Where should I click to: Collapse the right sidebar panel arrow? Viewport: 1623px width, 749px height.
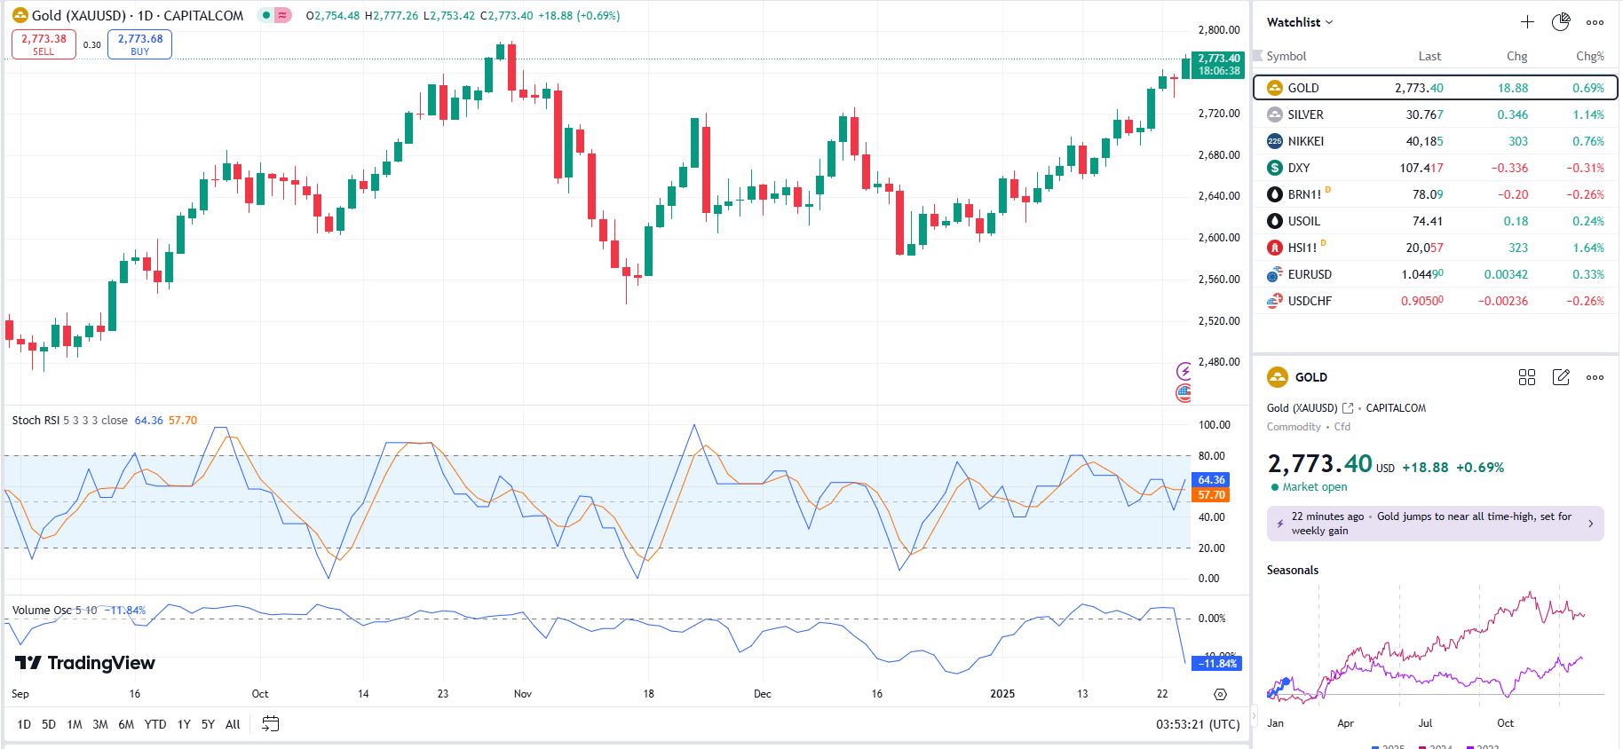click(x=1255, y=714)
